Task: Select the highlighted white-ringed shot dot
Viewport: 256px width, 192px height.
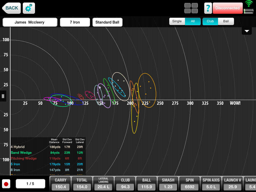Action: 99,87
